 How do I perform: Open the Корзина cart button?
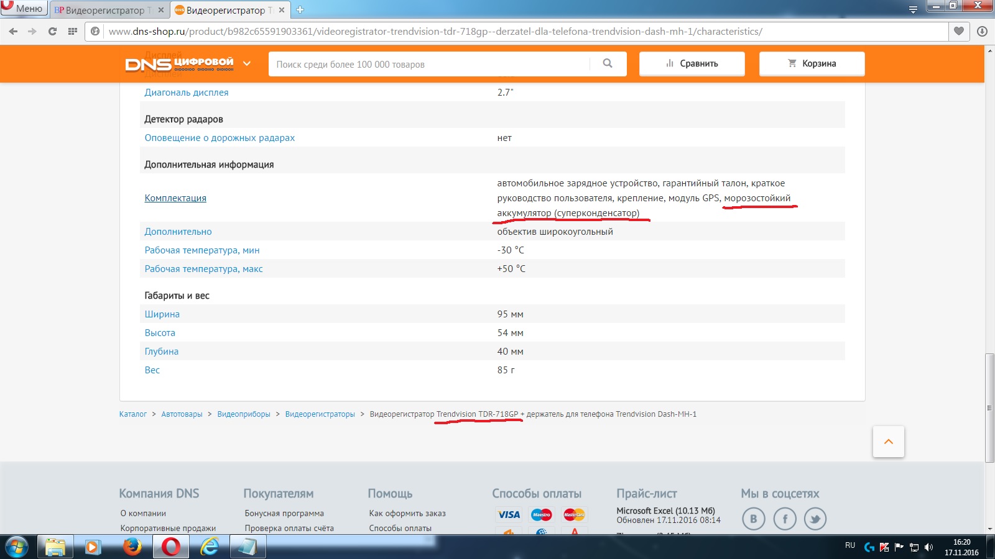tap(812, 63)
